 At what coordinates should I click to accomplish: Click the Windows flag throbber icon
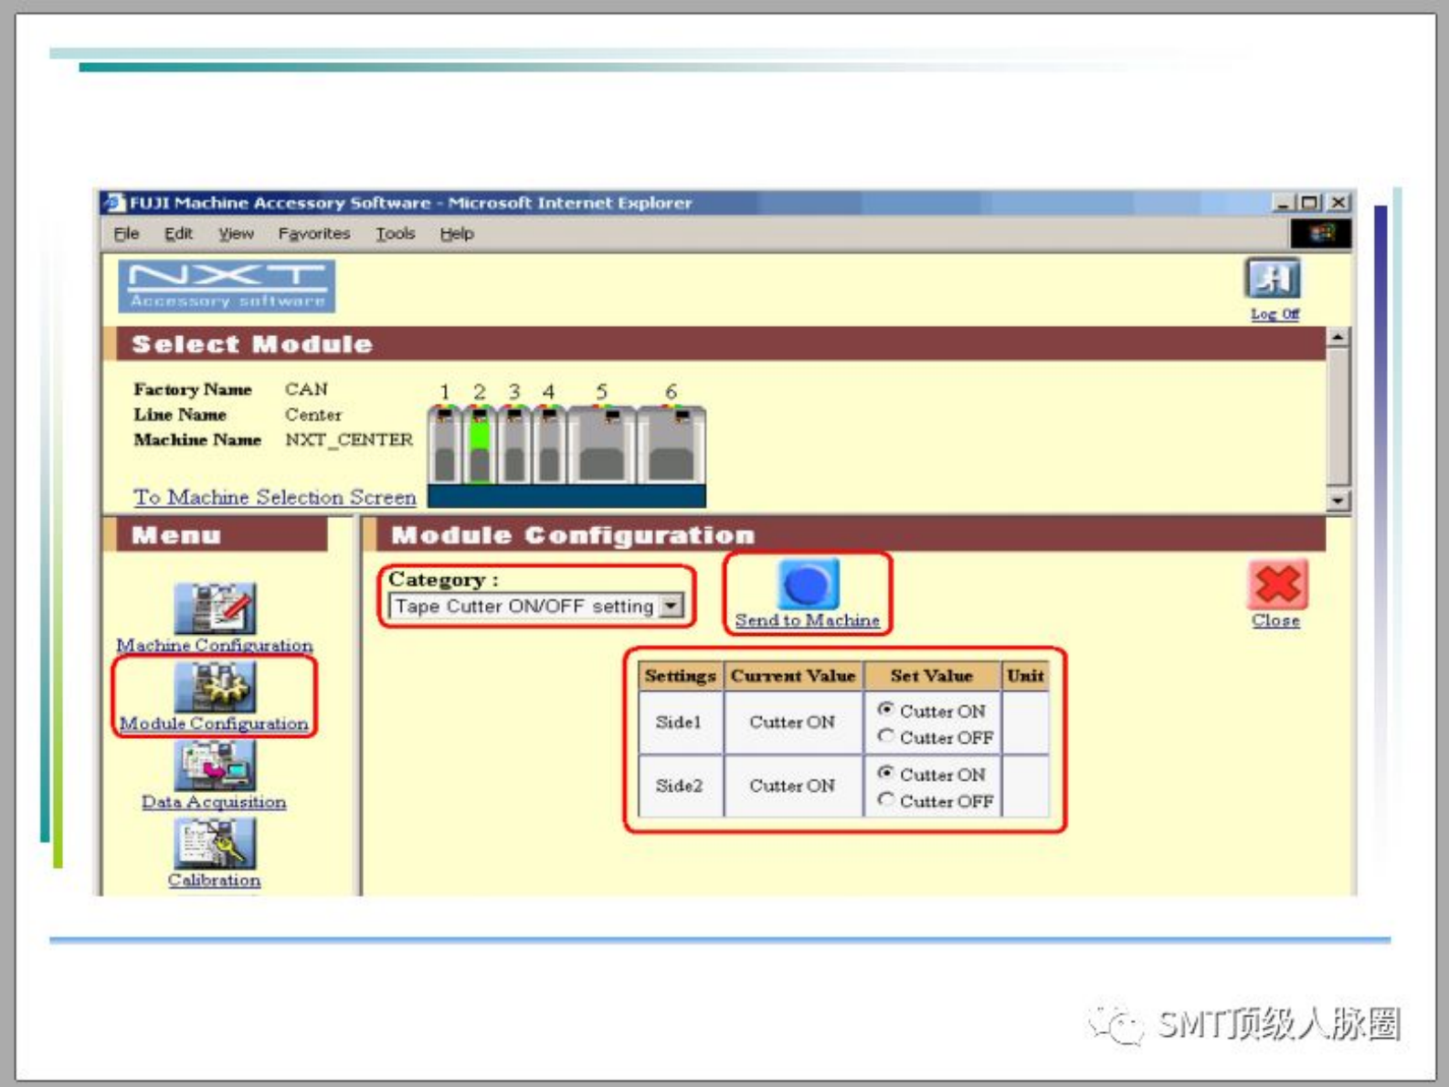[1320, 234]
